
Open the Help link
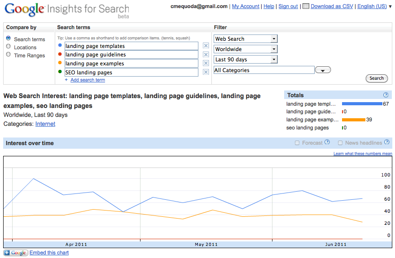269,6
